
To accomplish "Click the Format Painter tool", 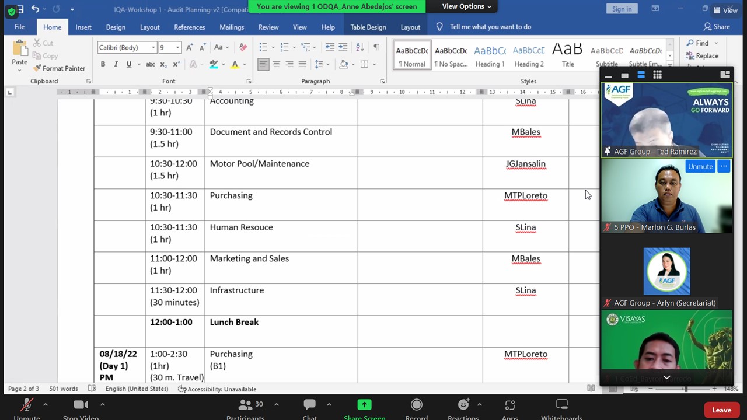I will [x=58, y=68].
